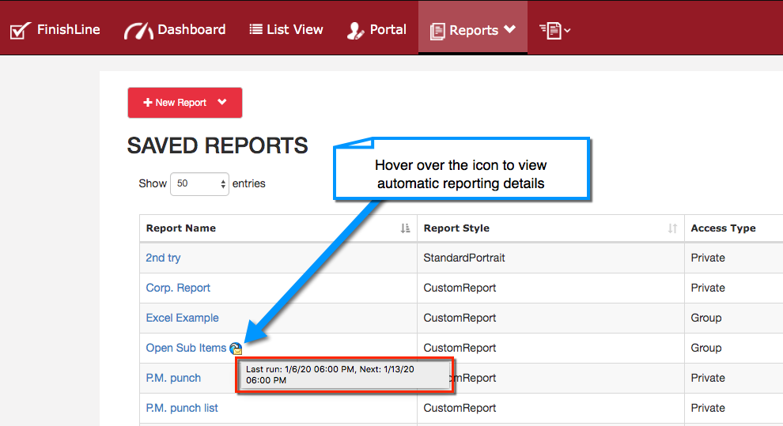Click the Dashboard gauge icon
783x426 pixels.
[x=138, y=30]
